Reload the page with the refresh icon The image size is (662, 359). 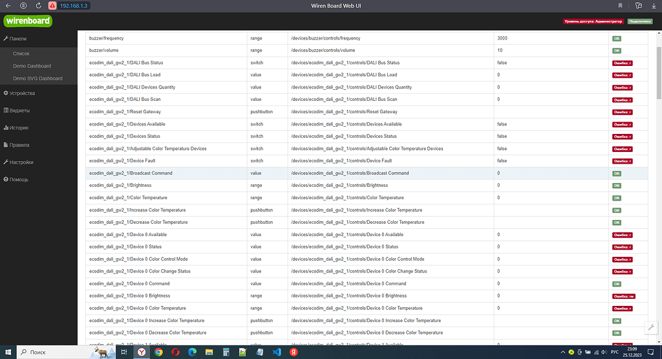(38, 5)
